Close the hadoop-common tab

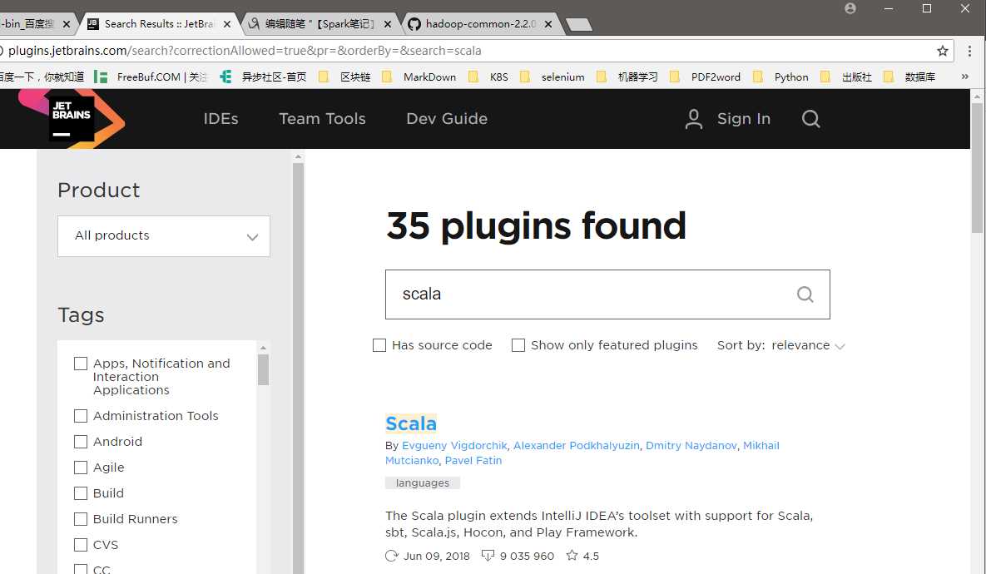(548, 24)
